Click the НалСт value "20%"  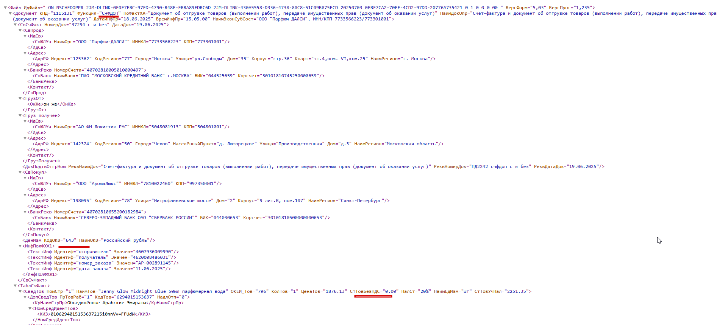425,291
